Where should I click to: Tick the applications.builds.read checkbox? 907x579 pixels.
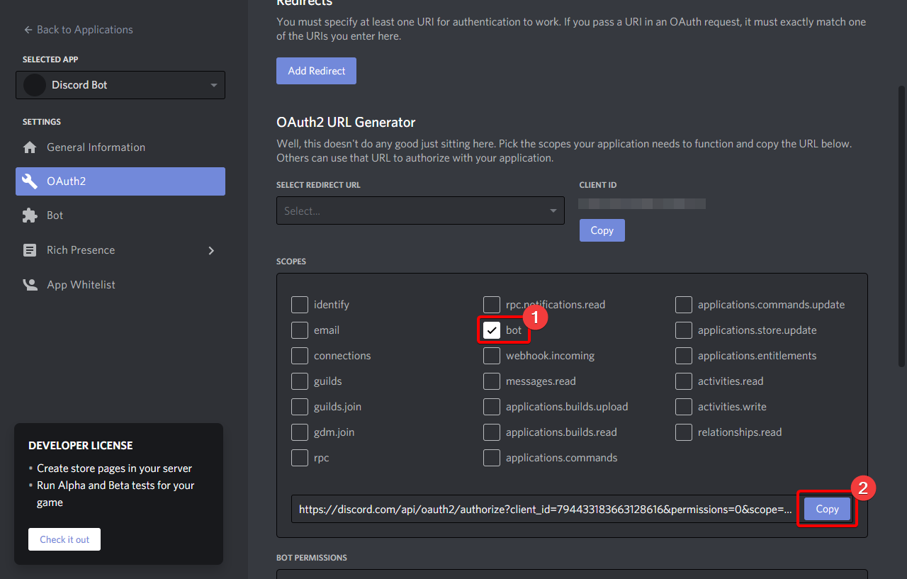tap(492, 432)
